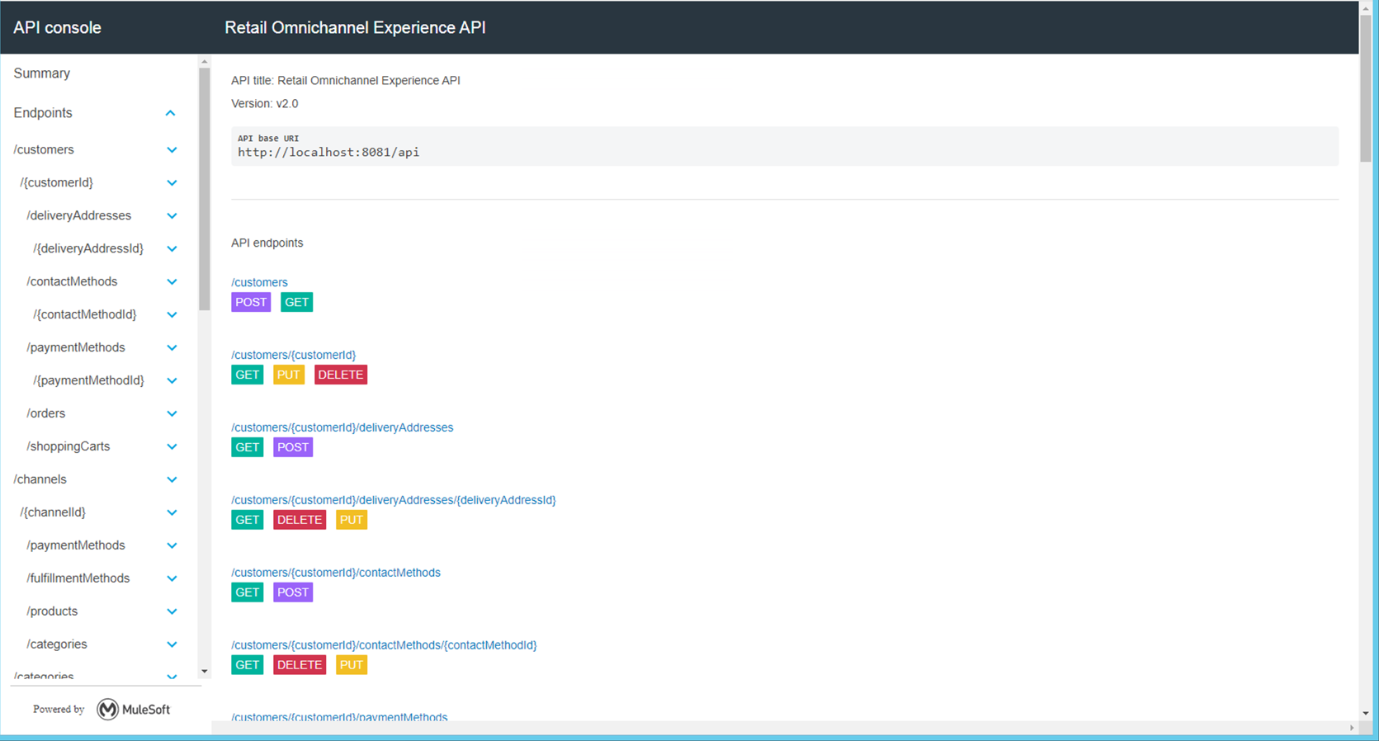Open the contactMethods/{contactMethodId} endpoint link
The height and width of the screenshot is (741, 1379).
tap(384, 645)
